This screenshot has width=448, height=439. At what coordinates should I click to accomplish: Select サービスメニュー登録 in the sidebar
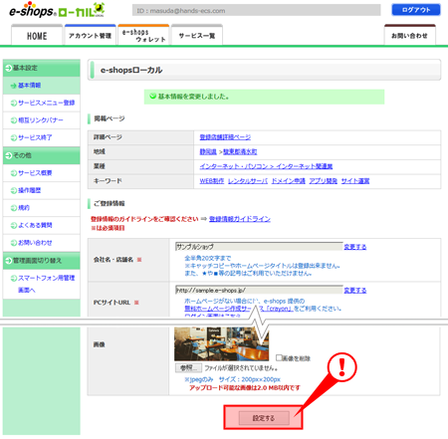[x=46, y=103]
